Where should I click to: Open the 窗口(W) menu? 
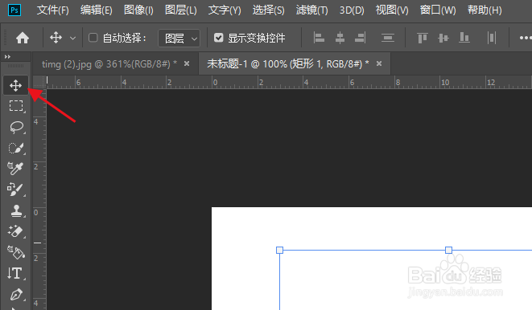[x=438, y=10]
